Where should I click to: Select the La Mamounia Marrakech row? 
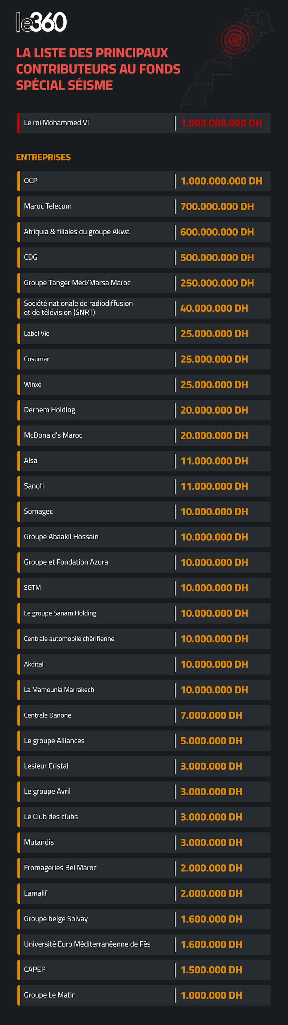point(144,689)
